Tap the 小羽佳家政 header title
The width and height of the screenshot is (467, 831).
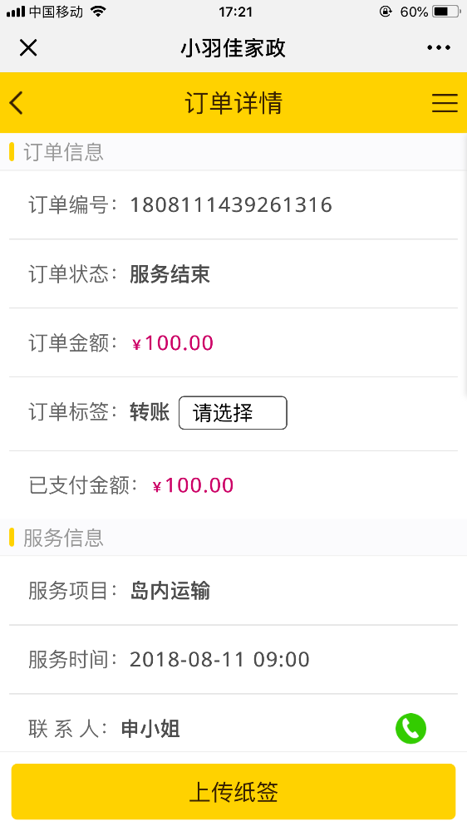pyautogui.click(x=233, y=48)
